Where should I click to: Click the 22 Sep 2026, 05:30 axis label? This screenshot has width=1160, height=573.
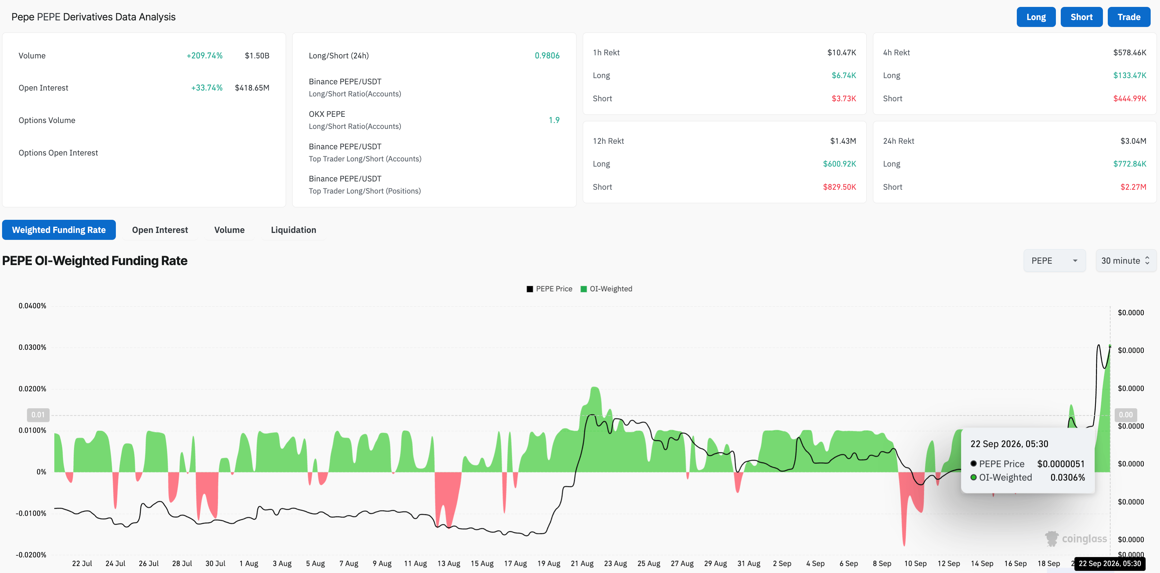(1110, 564)
